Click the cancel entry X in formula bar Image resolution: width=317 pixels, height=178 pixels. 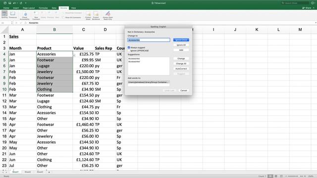16,23
